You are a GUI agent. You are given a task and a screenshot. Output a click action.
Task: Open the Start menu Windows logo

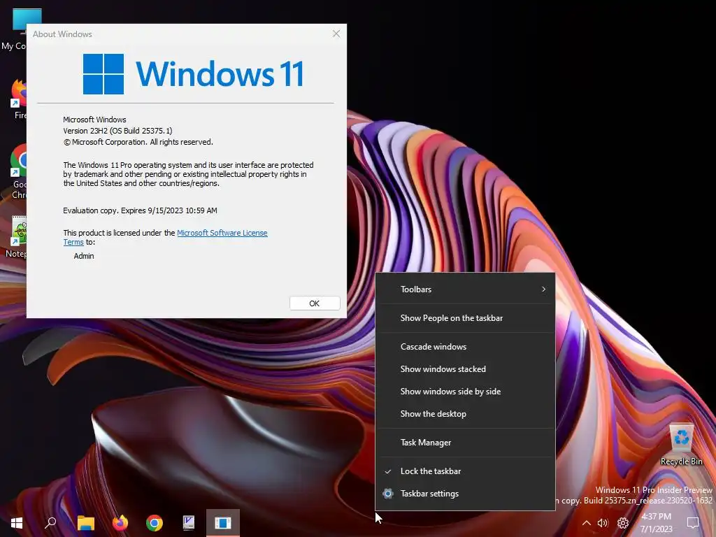[17, 523]
